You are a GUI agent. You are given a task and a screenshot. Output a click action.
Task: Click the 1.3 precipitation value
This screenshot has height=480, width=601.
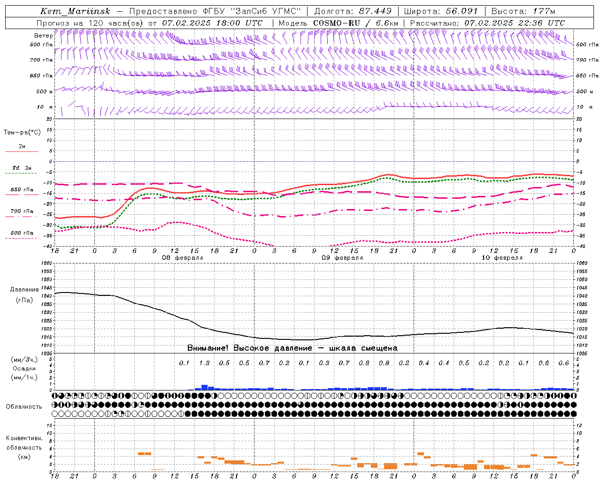click(204, 363)
